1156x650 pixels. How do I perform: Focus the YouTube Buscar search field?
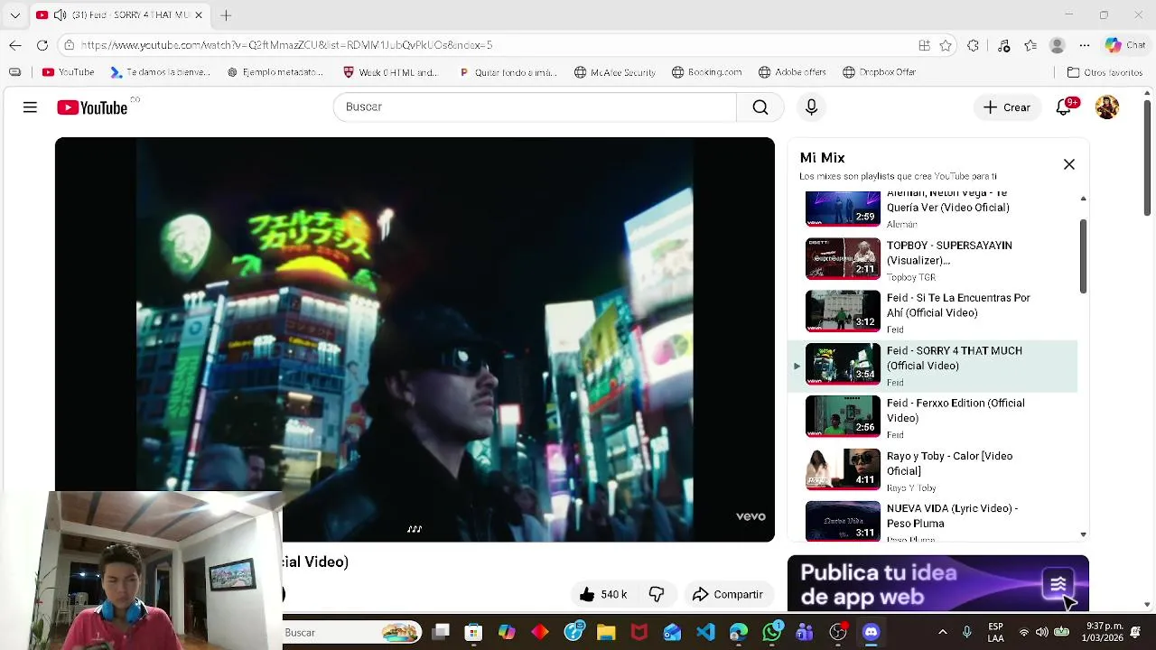click(535, 107)
